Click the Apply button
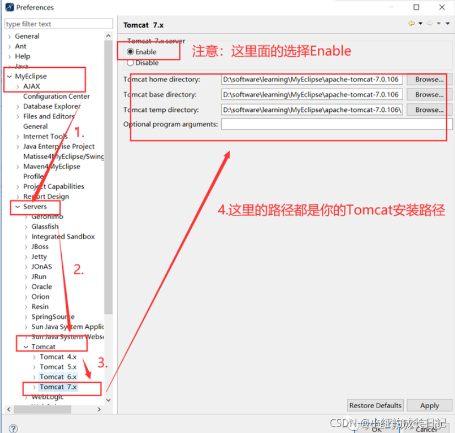Image resolution: width=455 pixels, height=433 pixels. (x=430, y=405)
